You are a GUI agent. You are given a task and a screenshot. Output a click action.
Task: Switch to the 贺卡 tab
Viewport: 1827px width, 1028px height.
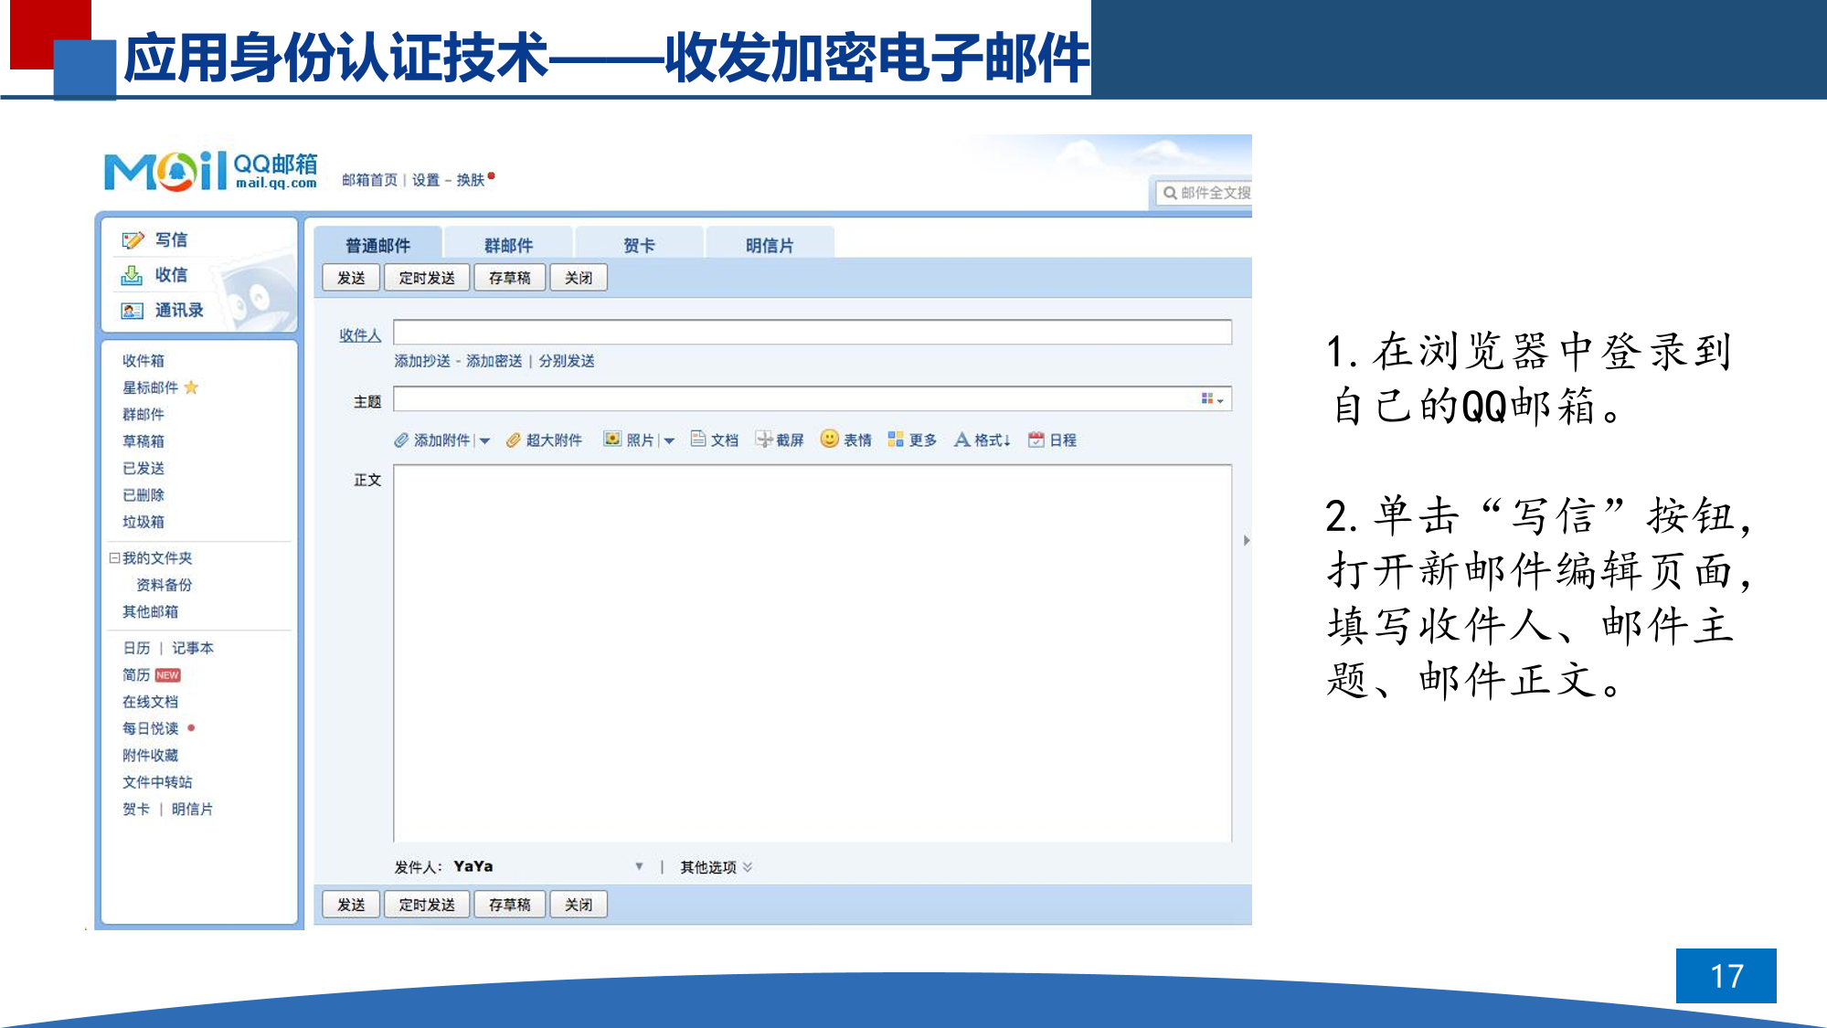pyautogui.click(x=639, y=245)
